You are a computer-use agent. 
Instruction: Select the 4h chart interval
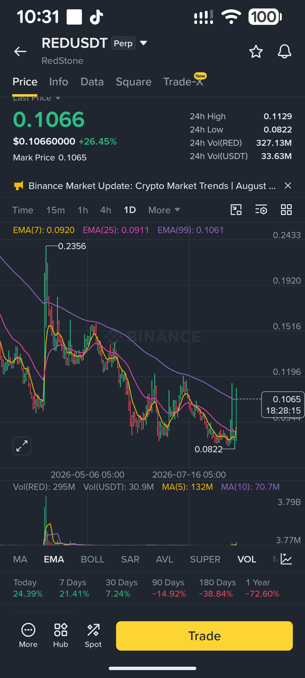(106, 210)
